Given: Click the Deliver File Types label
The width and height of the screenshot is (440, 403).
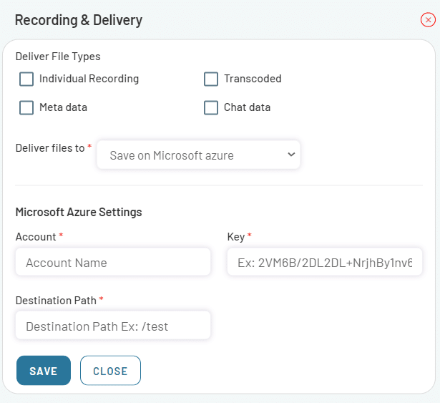Looking at the screenshot, I should (58, 57).
